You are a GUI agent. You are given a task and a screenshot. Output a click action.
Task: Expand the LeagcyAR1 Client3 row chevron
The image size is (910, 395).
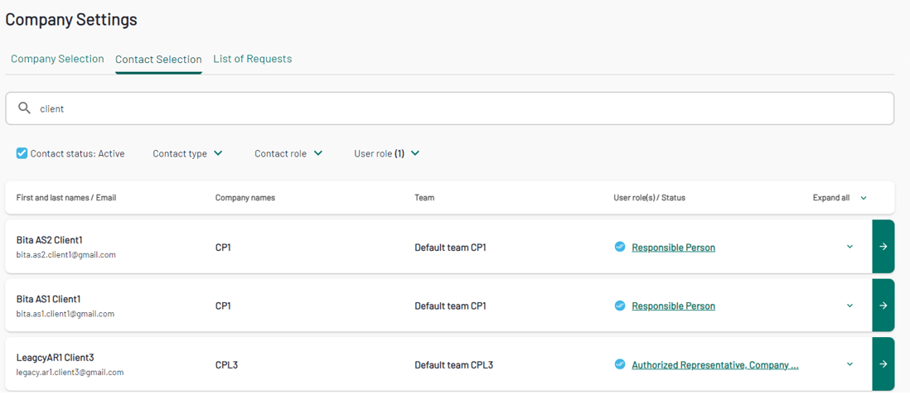(849, 364)
